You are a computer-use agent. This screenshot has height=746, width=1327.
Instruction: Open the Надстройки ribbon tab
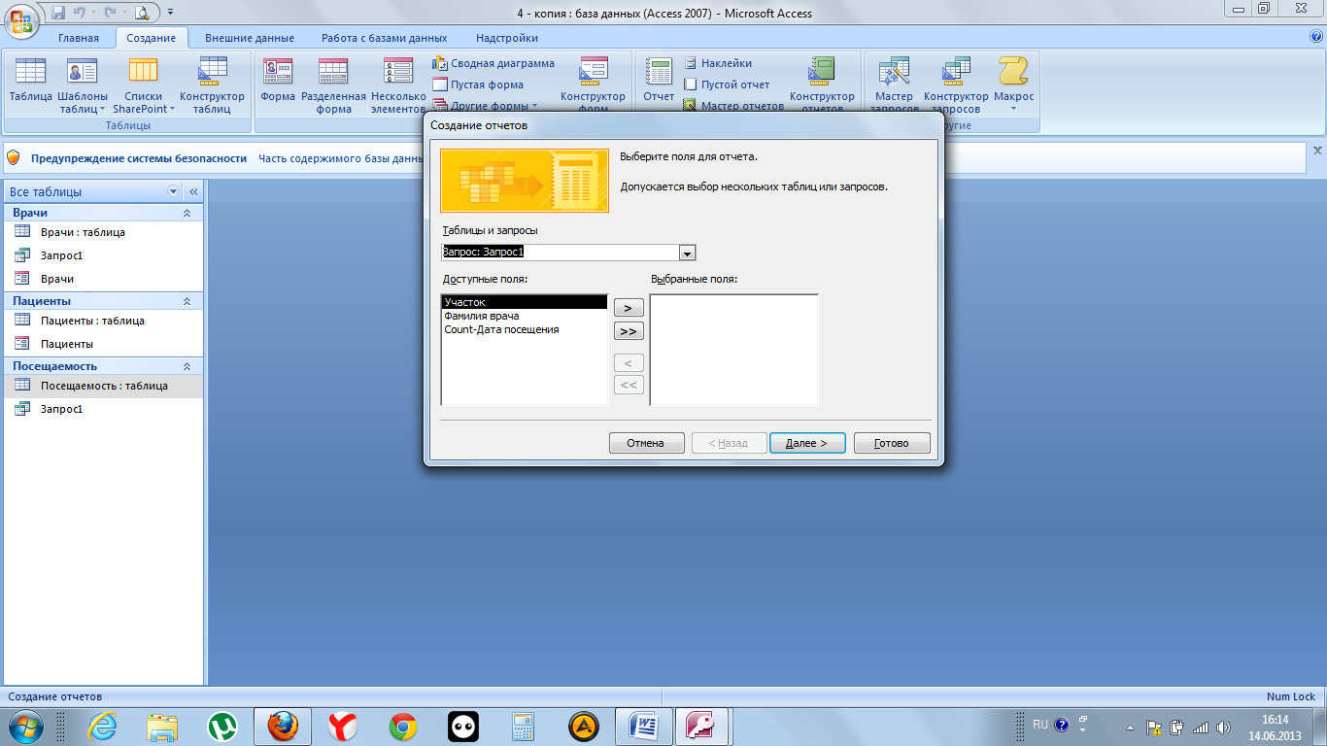[x=507, y=39]
